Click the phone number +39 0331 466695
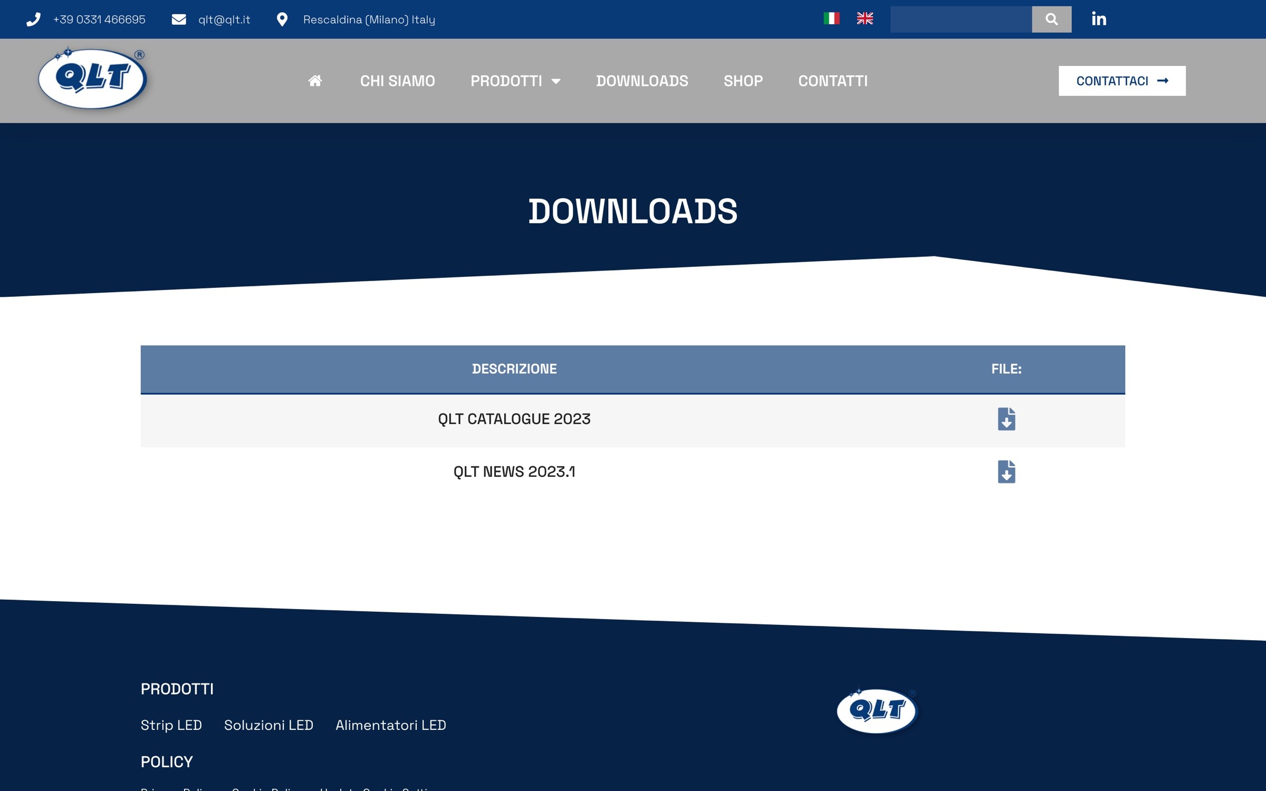 point(99,20)
